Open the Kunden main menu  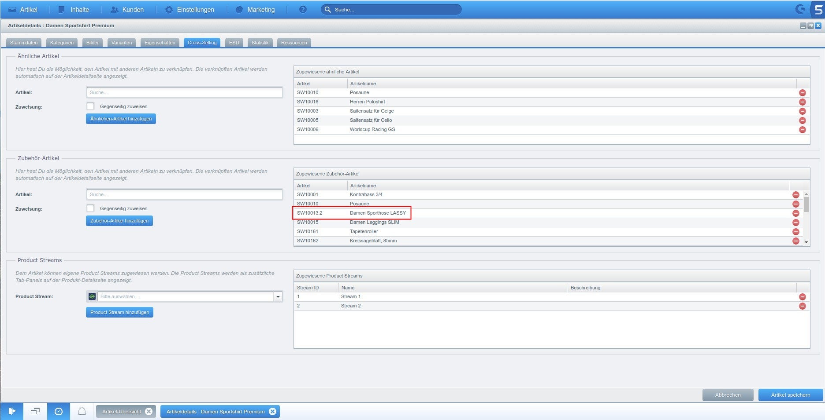127,9
